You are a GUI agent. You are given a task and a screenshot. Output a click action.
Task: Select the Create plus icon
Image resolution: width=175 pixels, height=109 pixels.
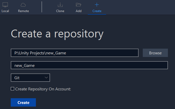(97, 5)
